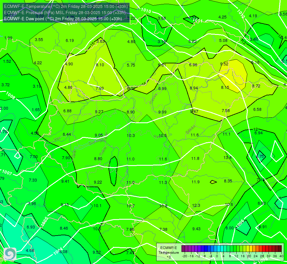Screen dimensions: 287x264
Task: Click the 6.94 value on the map
Action: [259, 133]
